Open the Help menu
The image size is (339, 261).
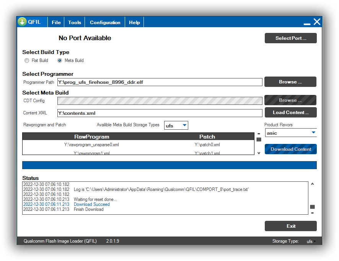coord(134,22)
